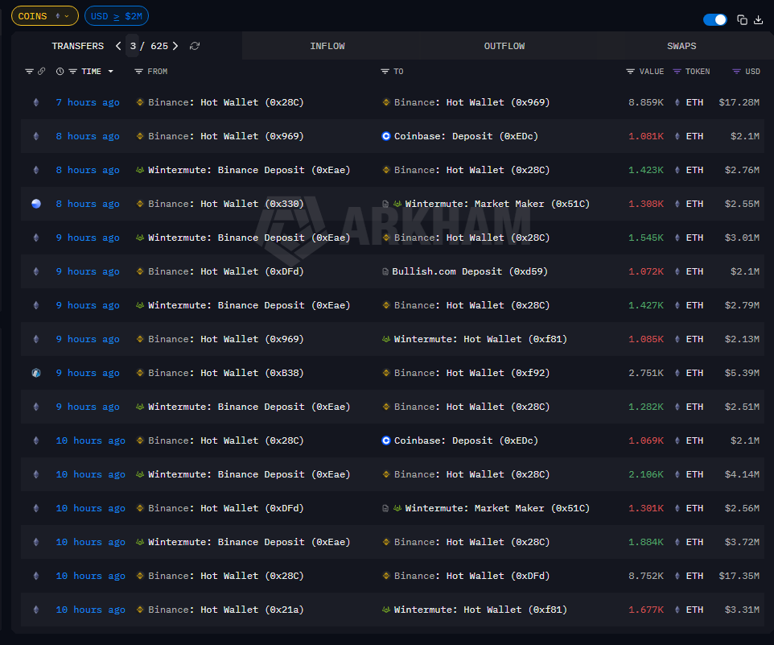Click Binance: Hot Wallet (0x21a) sender
Image resolution: width=774 pixels, height=645 pixels.
point(226,610)
